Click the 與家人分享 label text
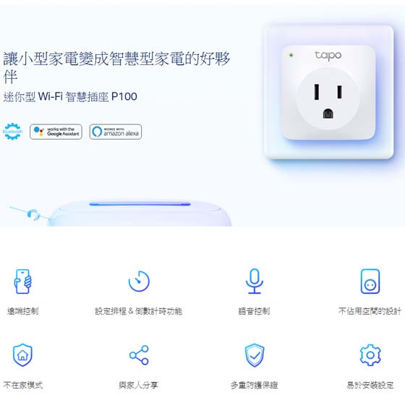405x416 pixels. 138,385
